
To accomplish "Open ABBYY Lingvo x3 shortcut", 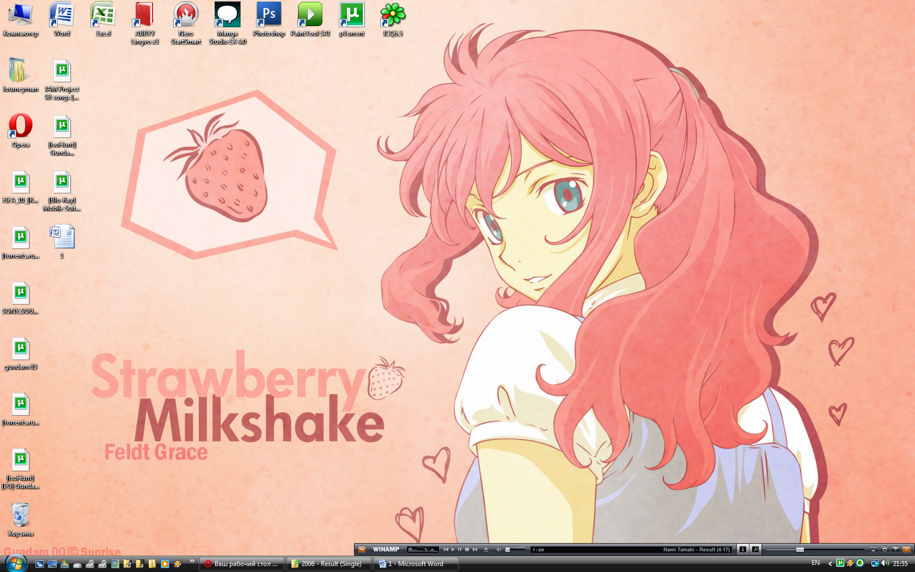I will click(144, 23).
